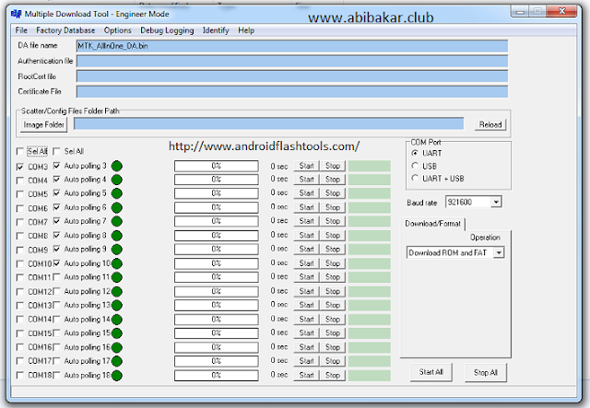Open the Baud rate dropdown
The image size is (590, 408).
496,203
